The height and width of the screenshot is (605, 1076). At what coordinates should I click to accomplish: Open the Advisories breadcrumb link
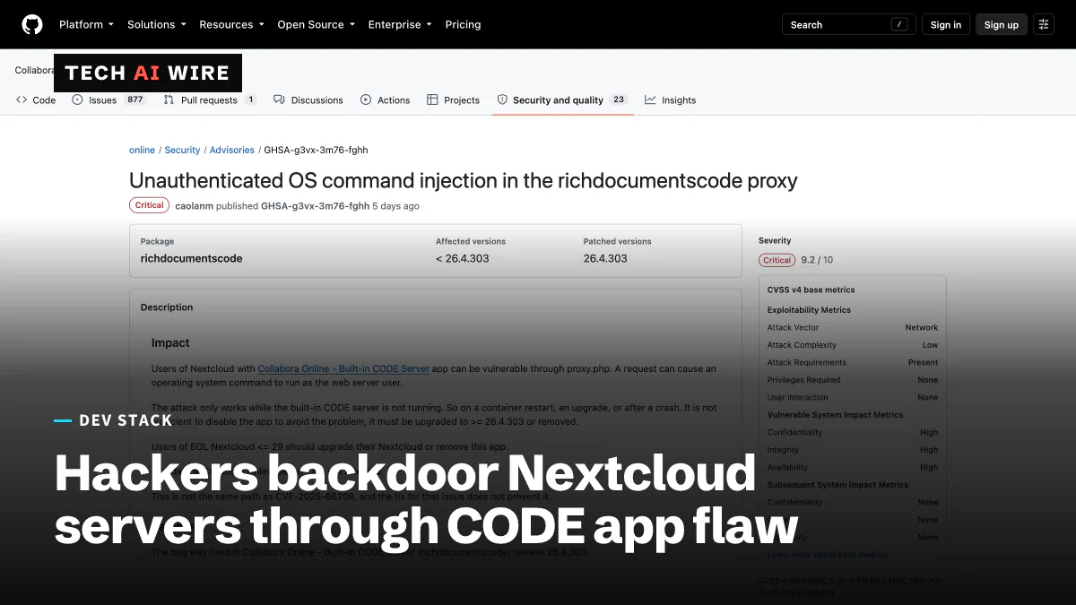coord(232,150)
